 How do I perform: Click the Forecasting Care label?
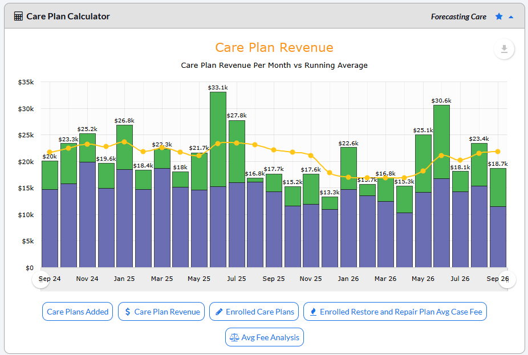point(458,17)
